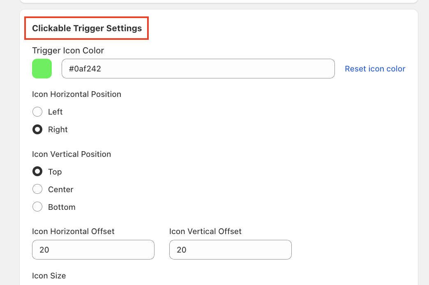Open the green Trigger Icon Color swatch
Screen dimensions: 429x285
42,69
